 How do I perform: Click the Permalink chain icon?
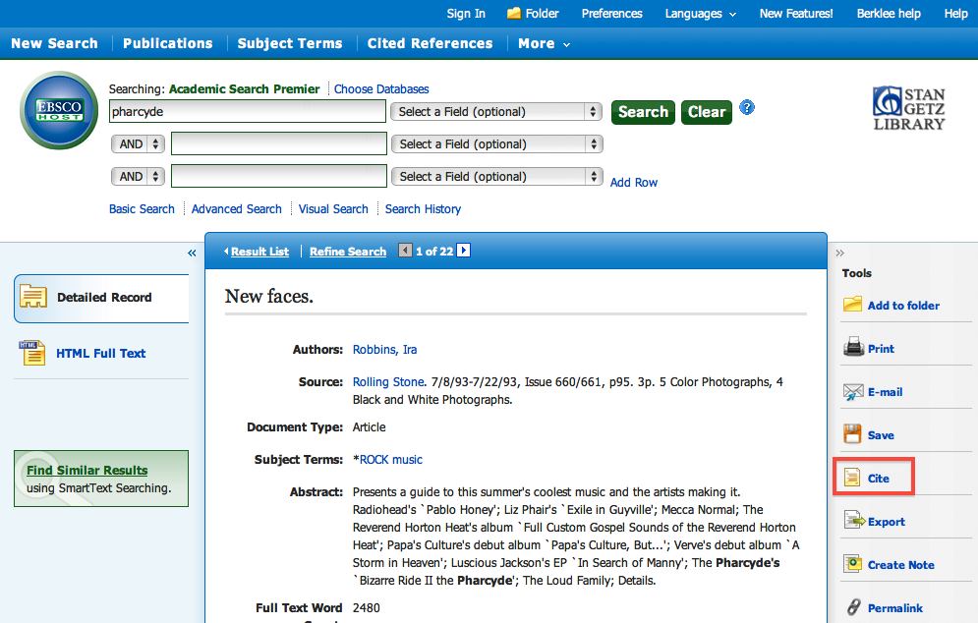coord(854,606)
